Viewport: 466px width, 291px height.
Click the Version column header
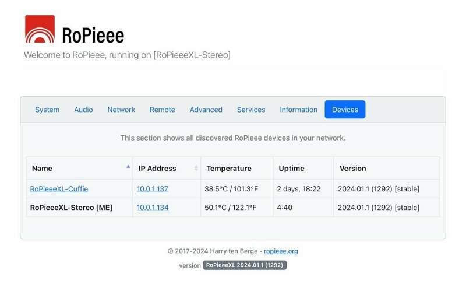pyautogui.click(x=352, y=169)
